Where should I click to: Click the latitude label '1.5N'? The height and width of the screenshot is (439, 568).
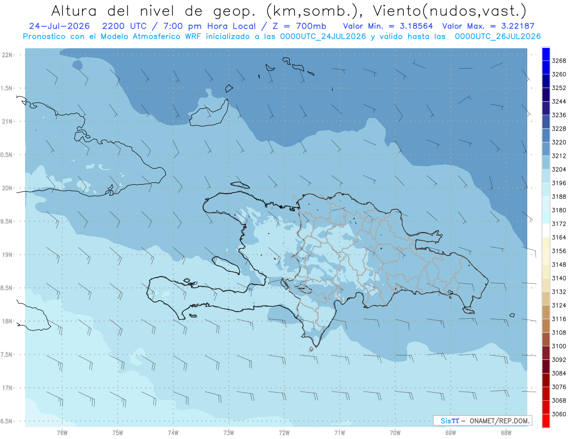pos(7,88)
